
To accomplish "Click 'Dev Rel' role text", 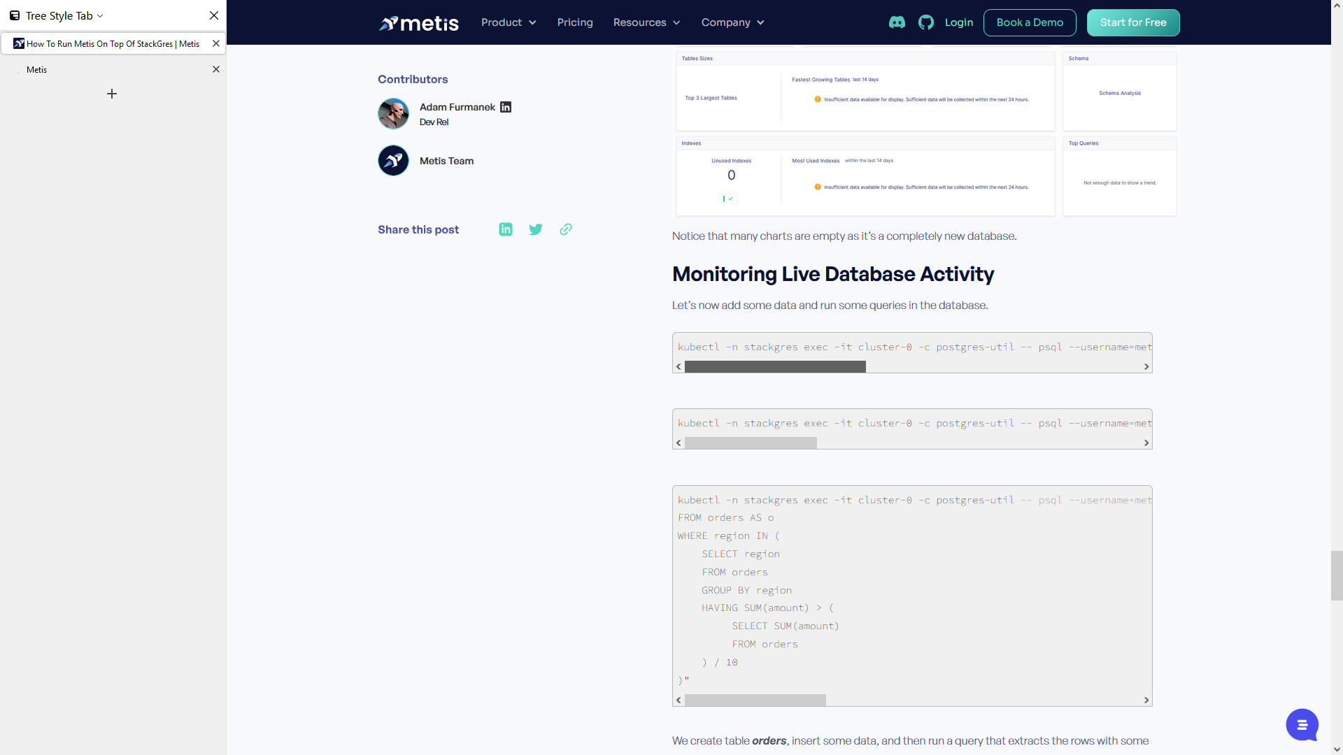I will (x=434, y=122).
